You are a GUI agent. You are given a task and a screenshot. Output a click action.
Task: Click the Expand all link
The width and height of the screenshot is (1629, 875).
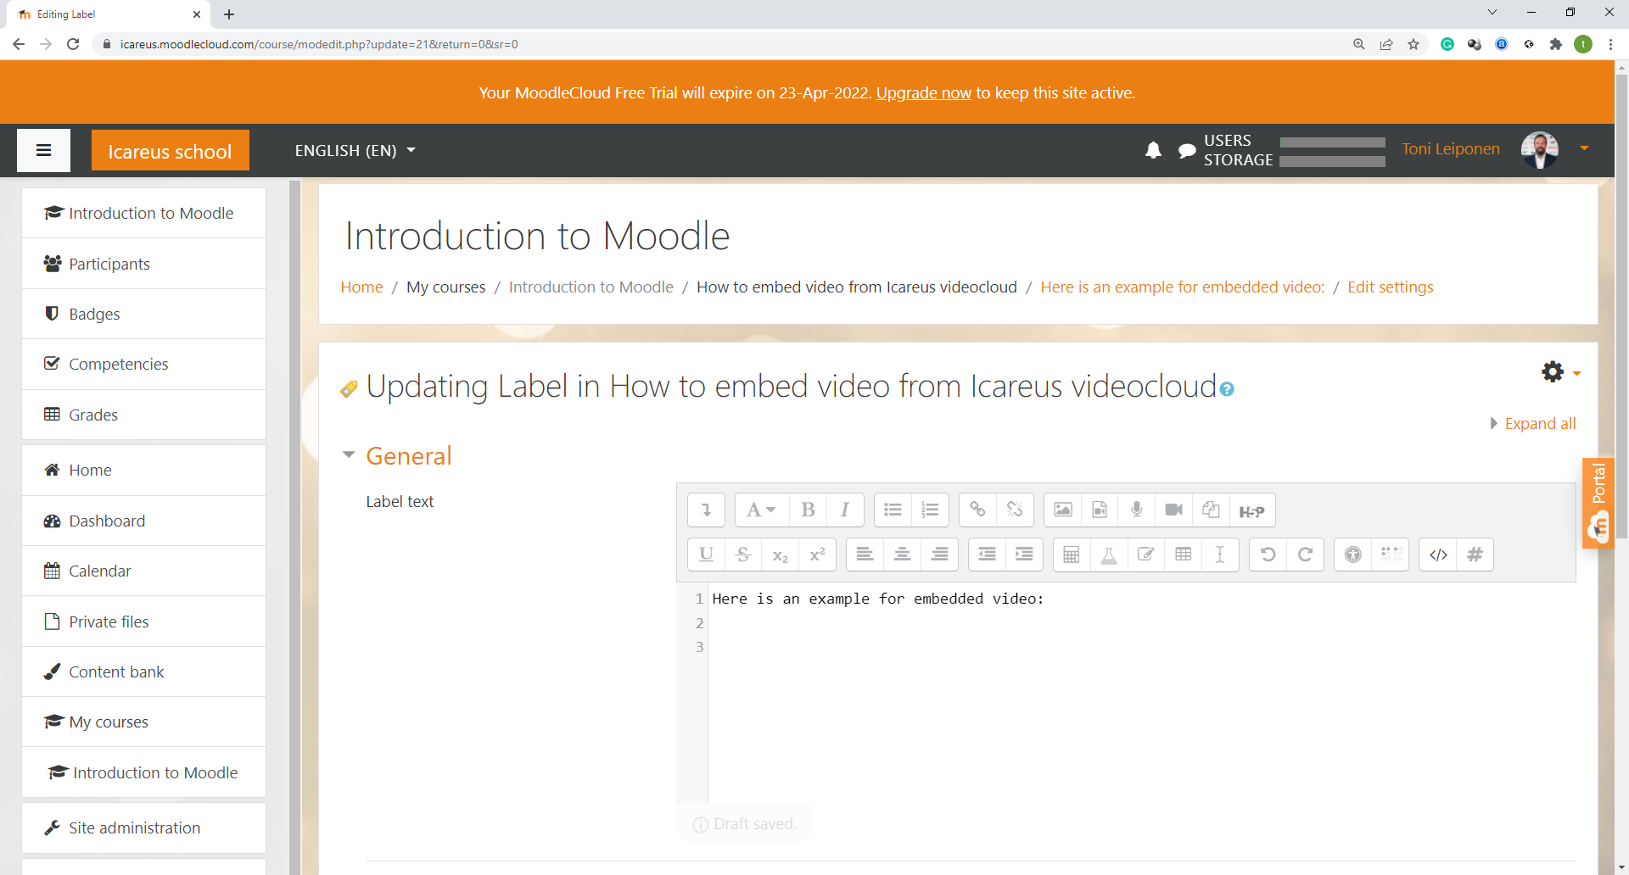click(x=1539, y=423)
